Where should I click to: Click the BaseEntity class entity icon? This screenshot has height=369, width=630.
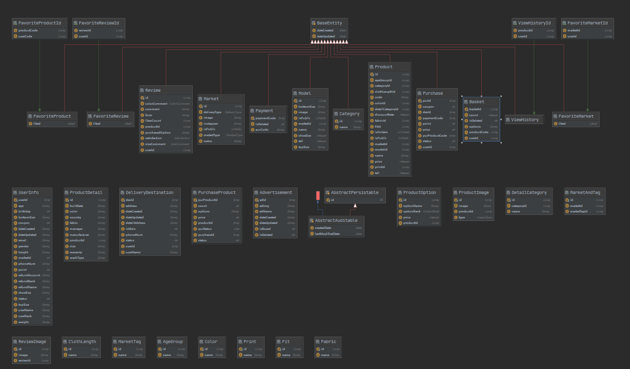tap(314, 23)
